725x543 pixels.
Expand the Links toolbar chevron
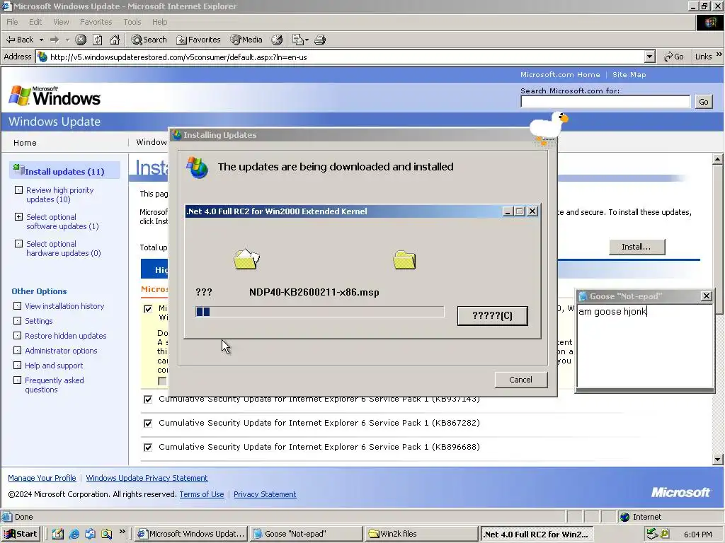tap(719, 54)
